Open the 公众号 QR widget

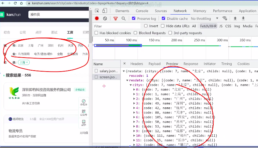click(x=83, y=113)
